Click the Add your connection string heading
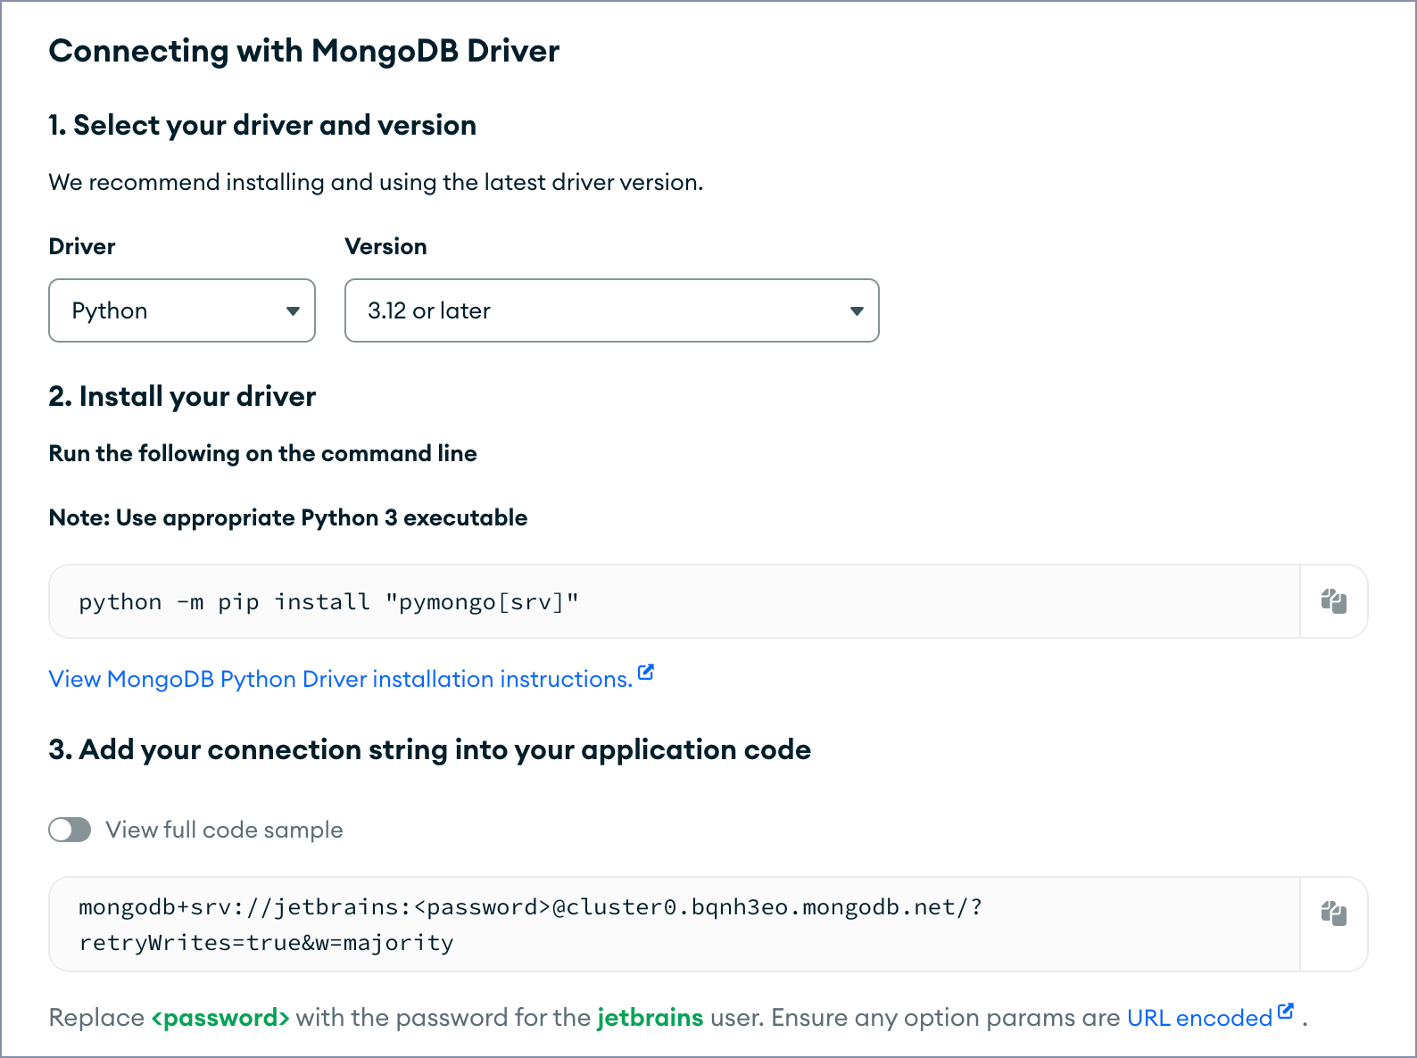Viewport: 1417px width, 1058px height. point(430,749)
